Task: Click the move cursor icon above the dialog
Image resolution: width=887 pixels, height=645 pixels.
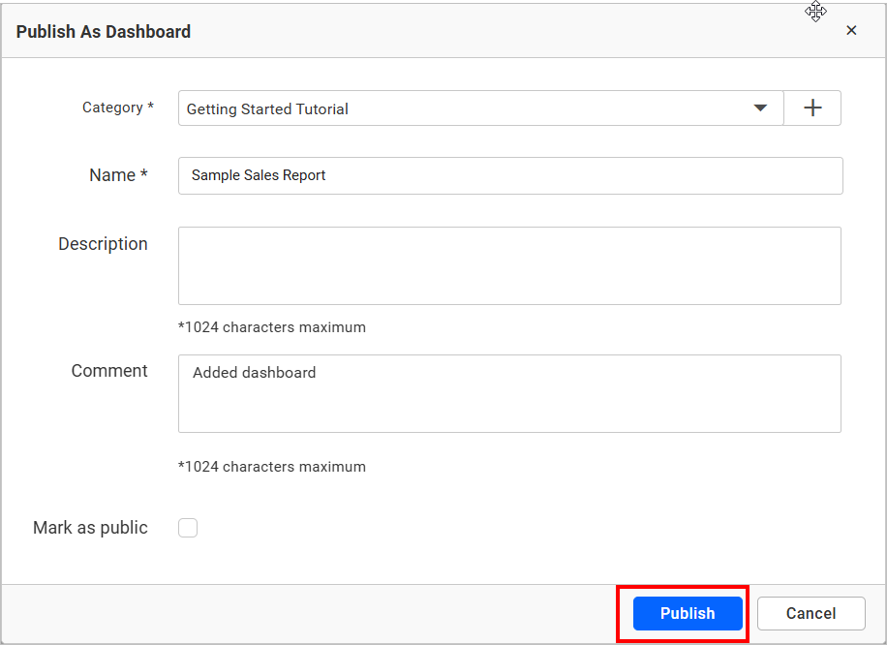Action: click(815, 12)
